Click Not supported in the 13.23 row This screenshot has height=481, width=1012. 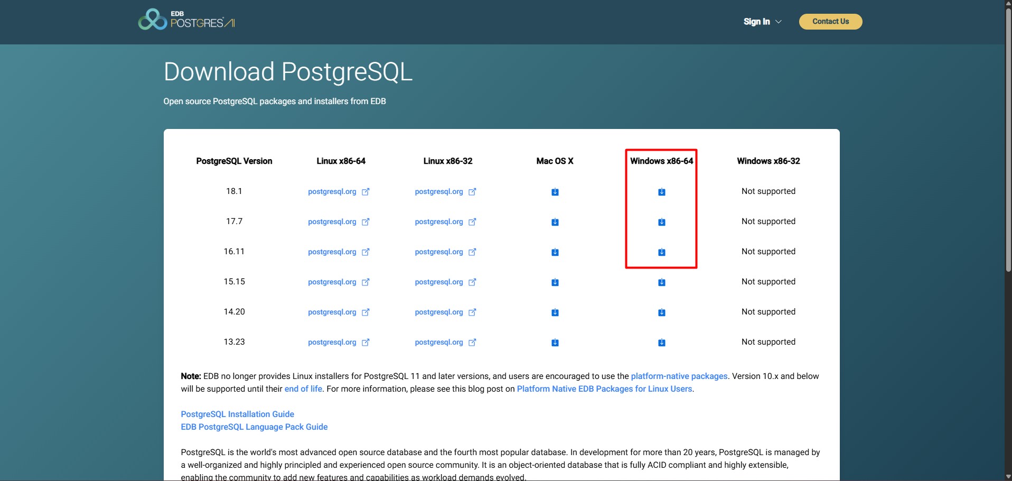point(769,341)
